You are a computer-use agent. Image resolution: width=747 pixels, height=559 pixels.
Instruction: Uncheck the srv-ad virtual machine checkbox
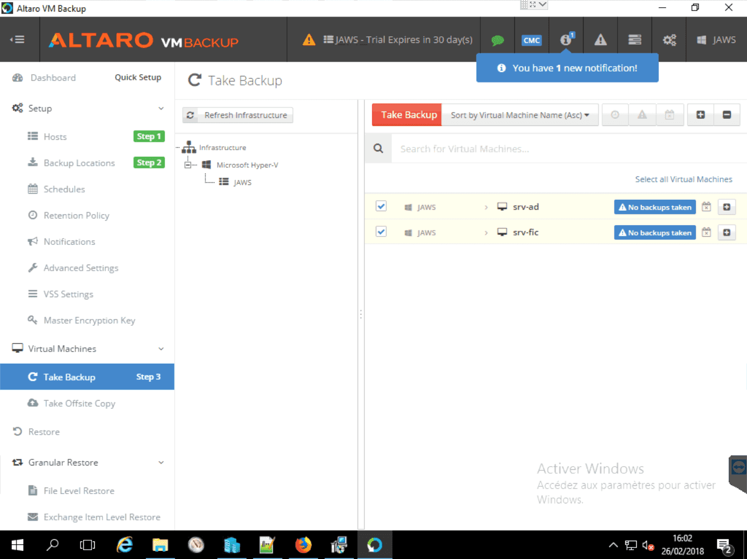pos(381,206)
